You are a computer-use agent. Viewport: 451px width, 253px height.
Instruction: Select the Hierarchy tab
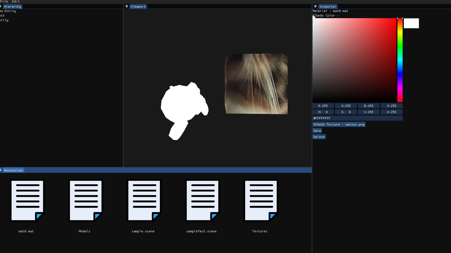tap(12, 6)
